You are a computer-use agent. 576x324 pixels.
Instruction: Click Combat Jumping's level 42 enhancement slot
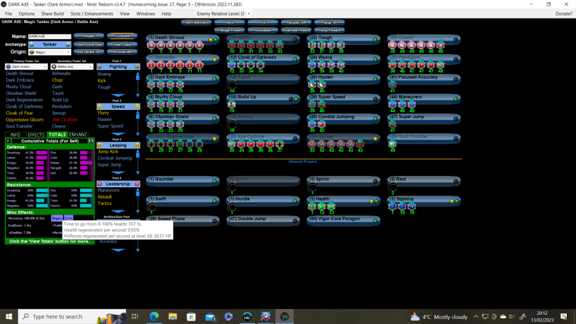[322, 124]
